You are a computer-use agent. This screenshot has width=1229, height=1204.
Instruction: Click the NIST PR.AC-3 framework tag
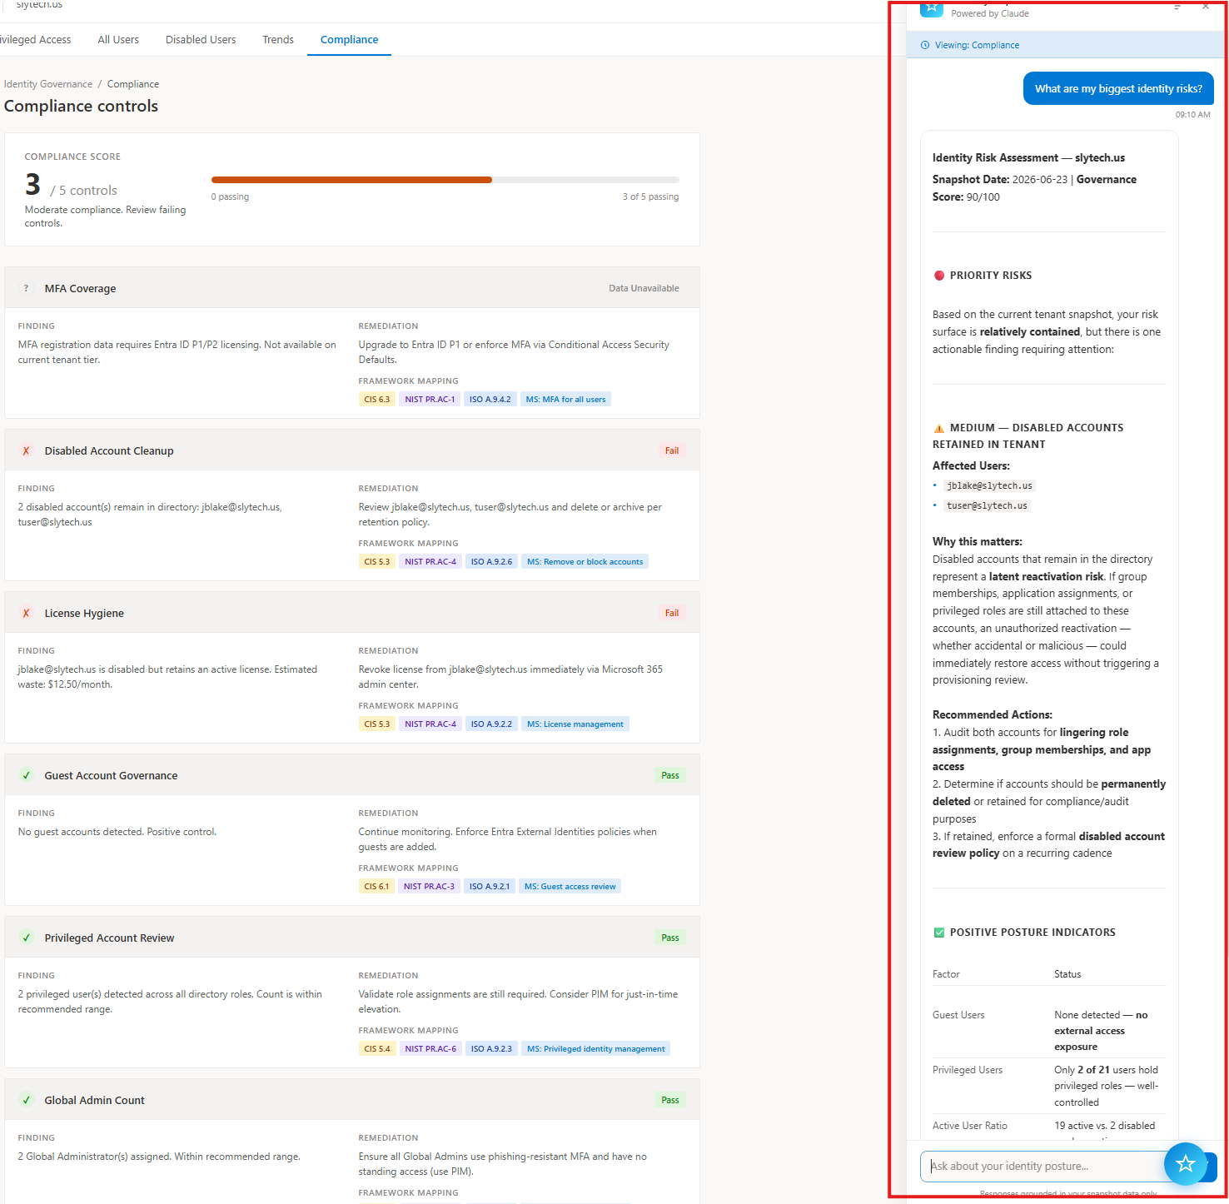tap(429, 887)
